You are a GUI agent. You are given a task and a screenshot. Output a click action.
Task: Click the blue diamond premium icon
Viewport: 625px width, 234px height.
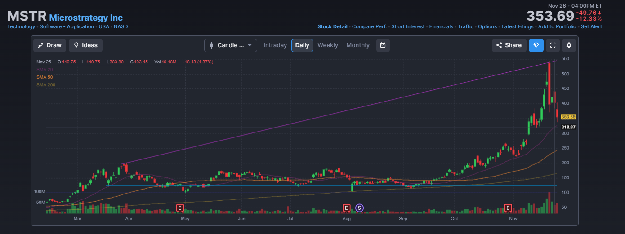pos(536,45)
